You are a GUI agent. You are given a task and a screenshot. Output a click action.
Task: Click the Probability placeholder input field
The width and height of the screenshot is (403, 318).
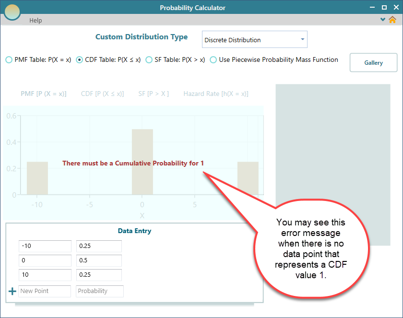point(99,291)
